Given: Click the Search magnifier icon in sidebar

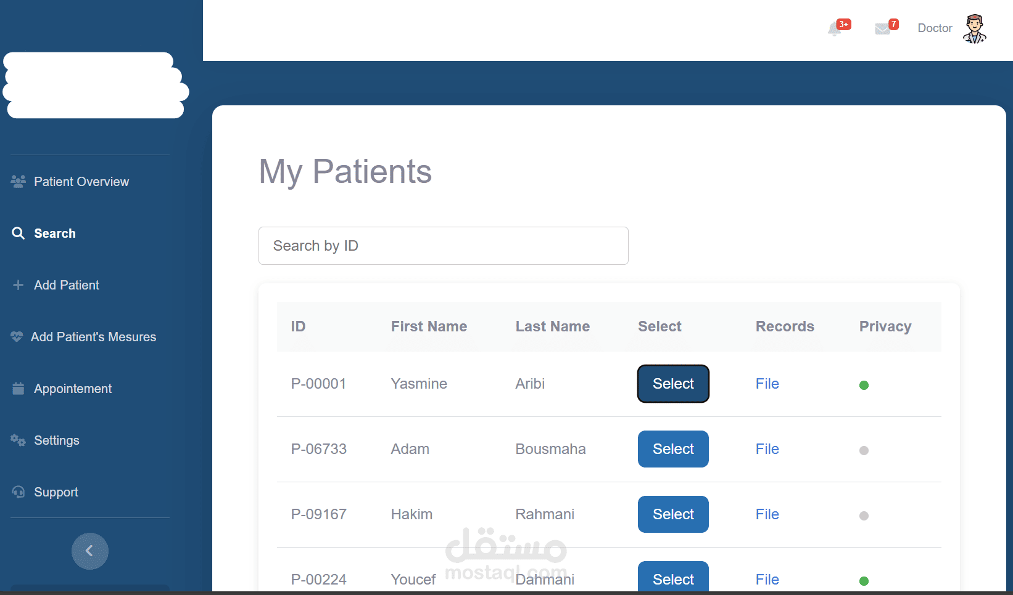Looking at the screenshot, I should tap(19, 233).
